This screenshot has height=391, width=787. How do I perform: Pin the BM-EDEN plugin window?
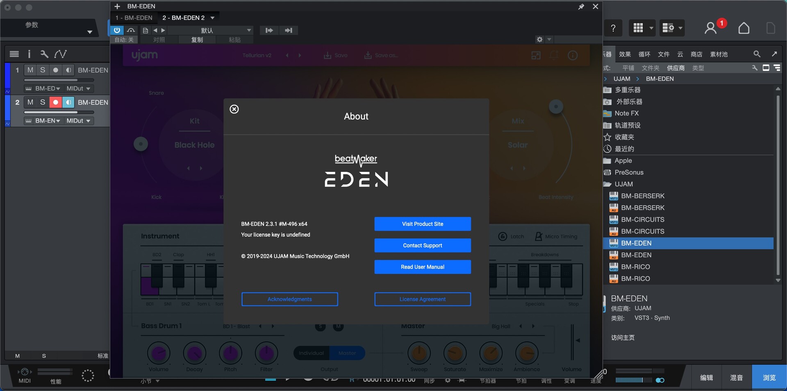click(x=581, y=7)
